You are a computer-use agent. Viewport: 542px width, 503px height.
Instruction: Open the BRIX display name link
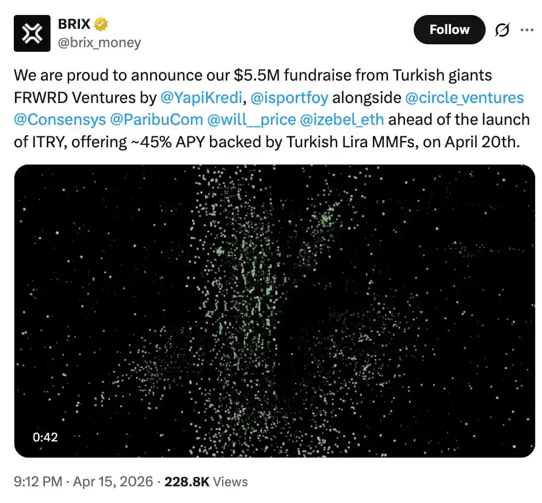pos(74,25)
